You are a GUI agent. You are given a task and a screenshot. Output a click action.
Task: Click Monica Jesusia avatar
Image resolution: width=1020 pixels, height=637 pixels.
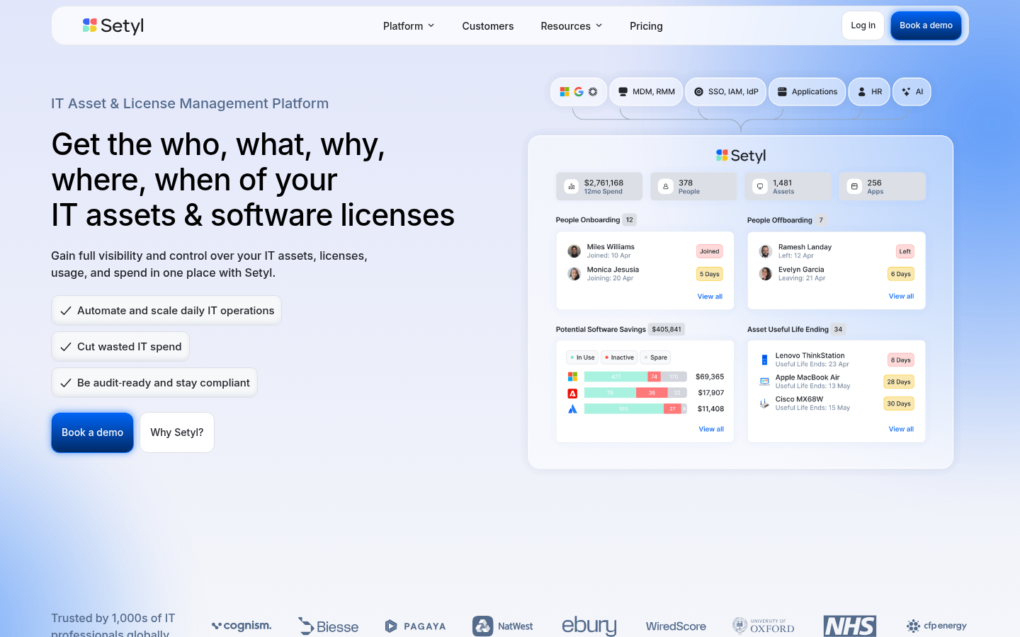[x=574, y=274]
